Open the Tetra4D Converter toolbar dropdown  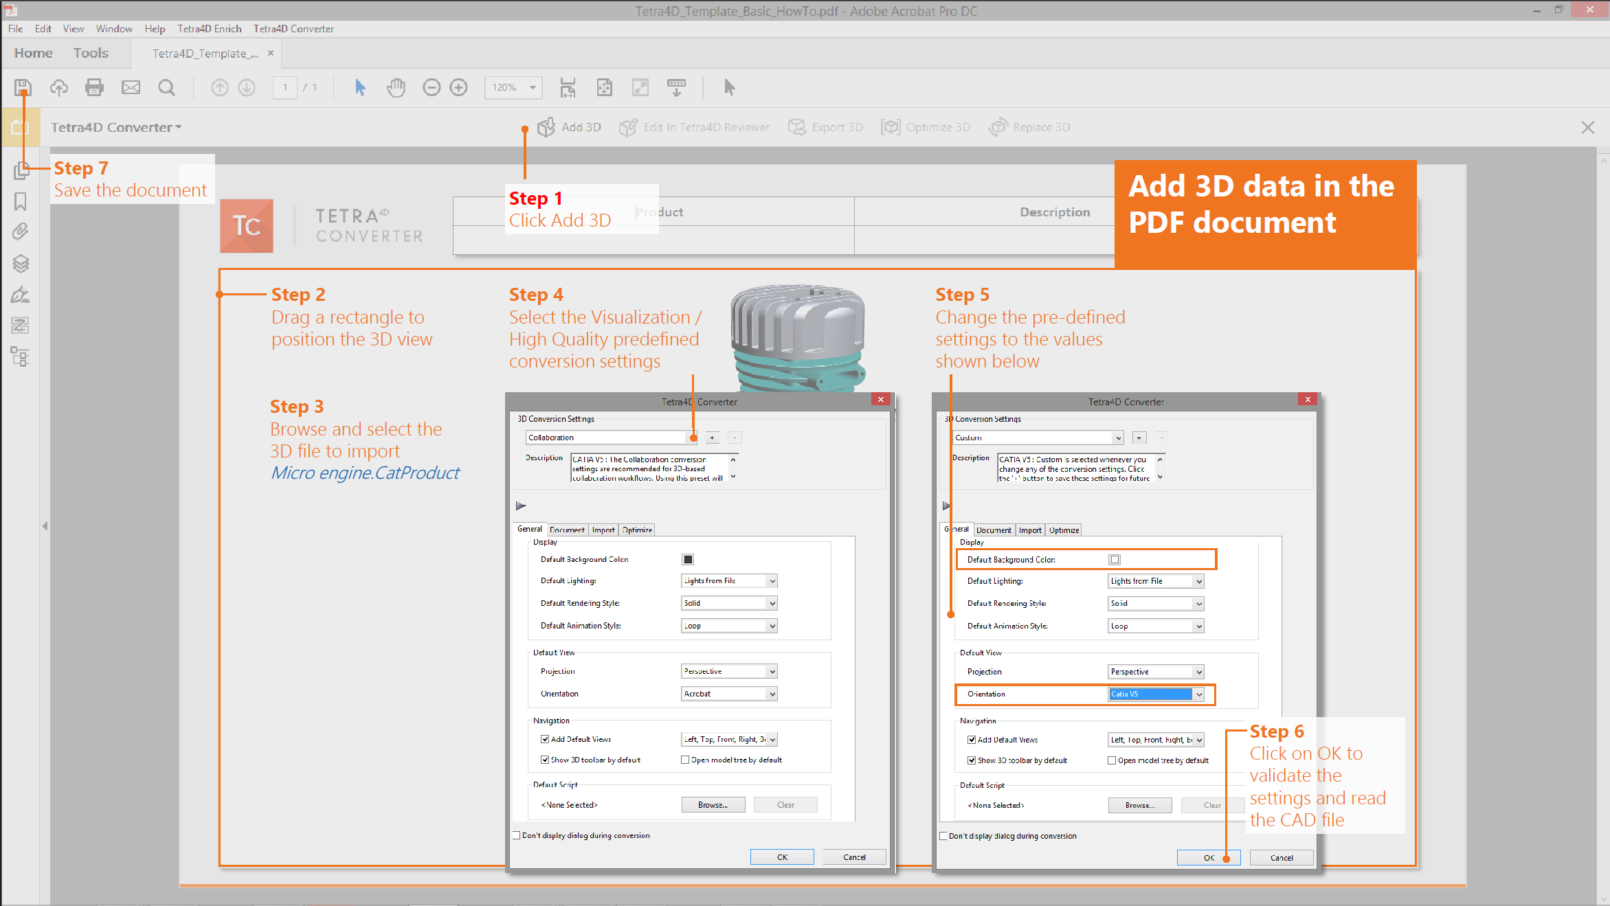[x=117, y=127]
